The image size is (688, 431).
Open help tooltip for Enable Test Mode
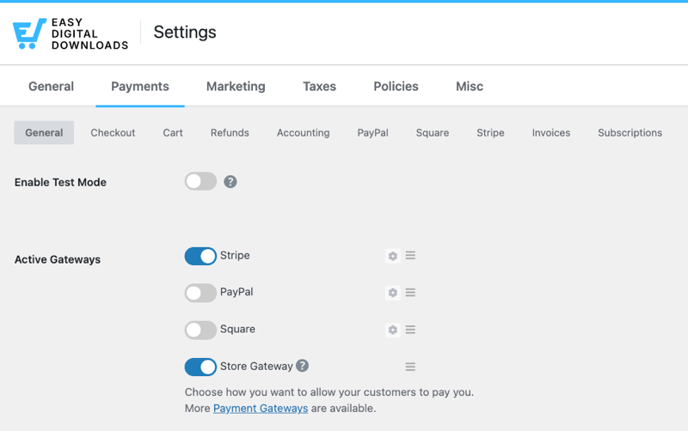[230, 182]
